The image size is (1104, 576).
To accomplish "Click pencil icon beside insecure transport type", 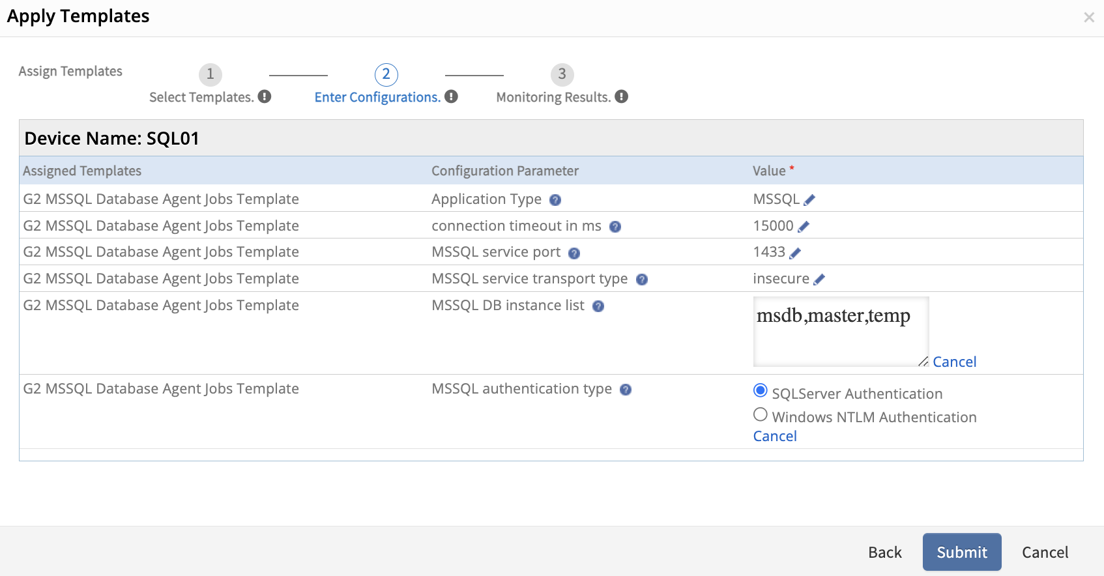I will pyautogui.click(x=819, y=280).
